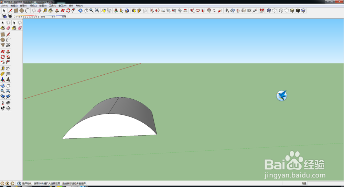The width and height of the screenshot is (344, 187).
Task: Toggle Back Edges face style
Action: click(275, 11)
